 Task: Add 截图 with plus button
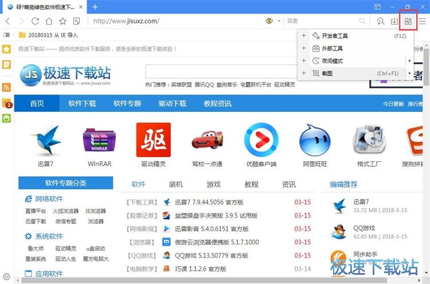point(303,73)
